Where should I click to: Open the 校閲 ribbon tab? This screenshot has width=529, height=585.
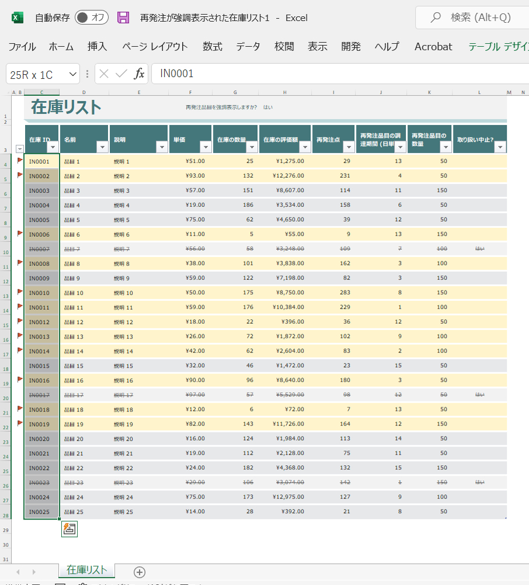coord(284,47)
